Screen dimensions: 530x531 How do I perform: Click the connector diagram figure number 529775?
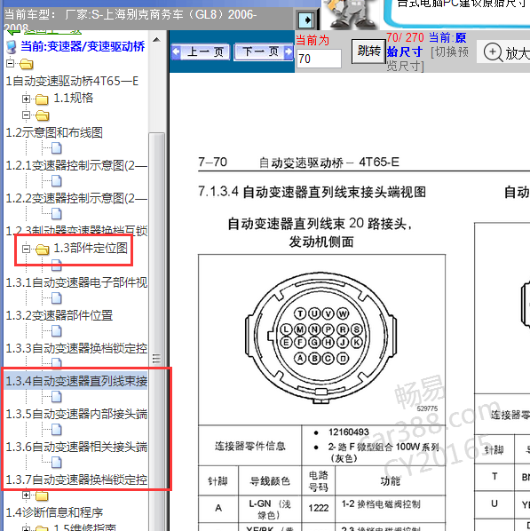click(427, 408)
